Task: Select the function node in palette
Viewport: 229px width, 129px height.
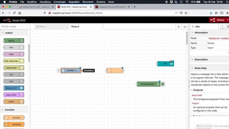Action: (x=14, y=118)
